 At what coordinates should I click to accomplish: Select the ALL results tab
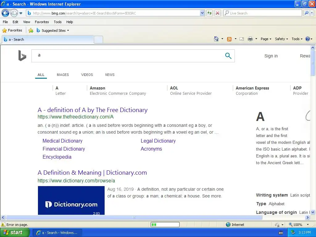pos(41,75)
